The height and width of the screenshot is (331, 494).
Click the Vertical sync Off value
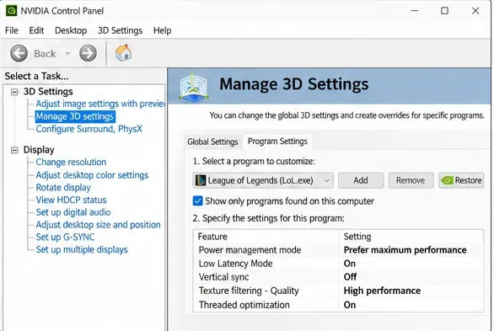[x=350, y=277]
